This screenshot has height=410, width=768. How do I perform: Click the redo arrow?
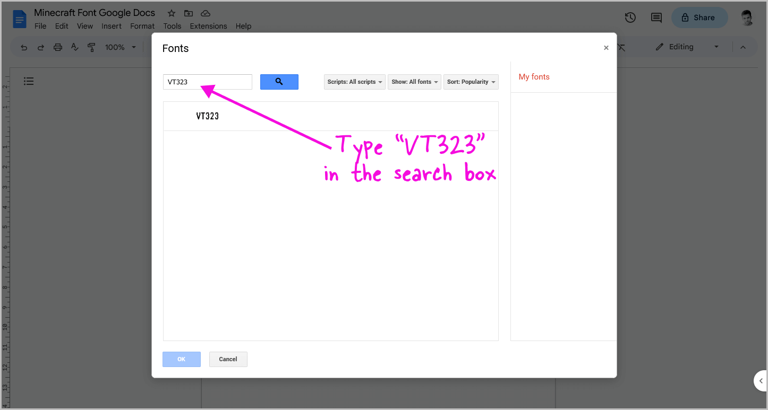click(x=41, y=47)
